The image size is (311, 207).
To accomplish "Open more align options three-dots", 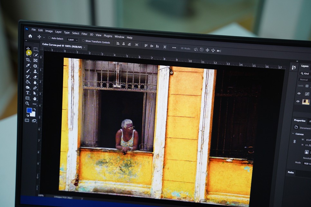I will [174, 48].
